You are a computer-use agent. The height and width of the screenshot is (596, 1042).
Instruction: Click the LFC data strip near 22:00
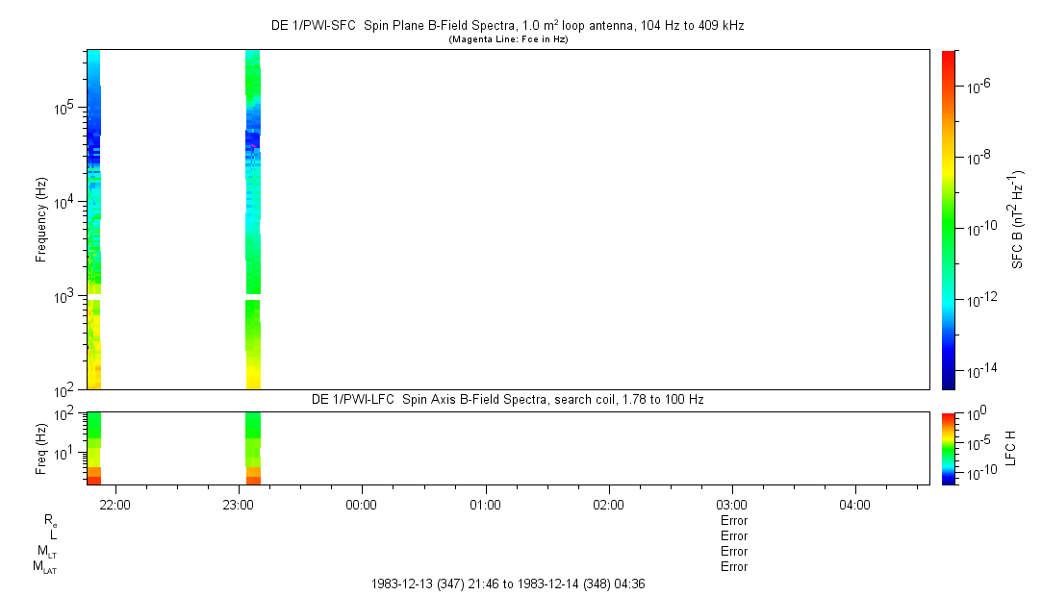(x=93, y=447)
